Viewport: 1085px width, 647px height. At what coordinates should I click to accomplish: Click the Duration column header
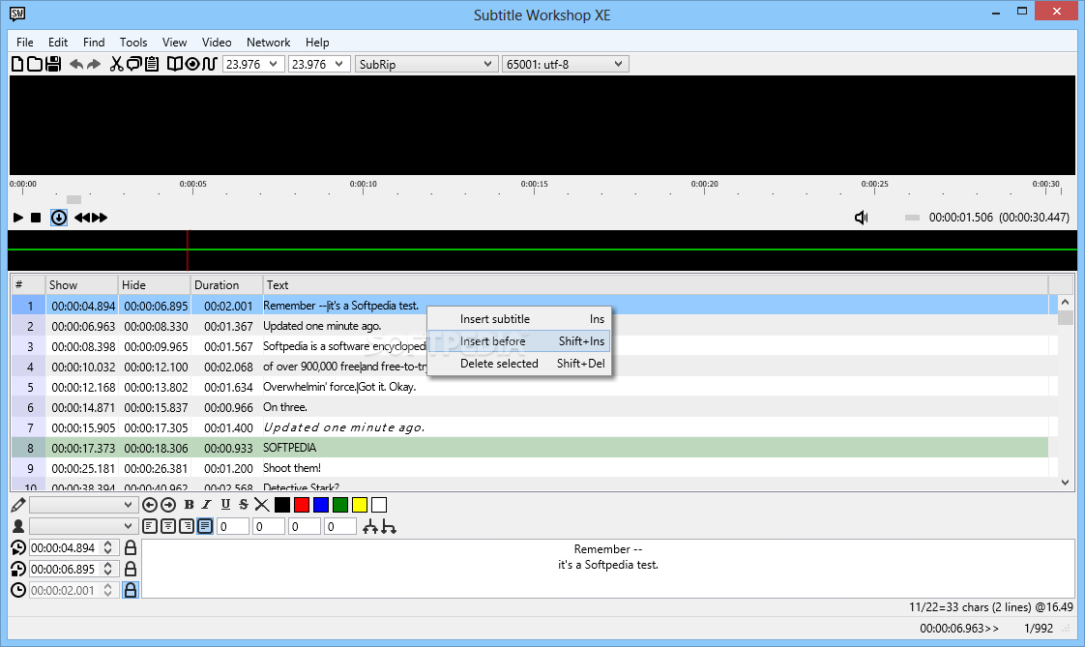(226, 285)
